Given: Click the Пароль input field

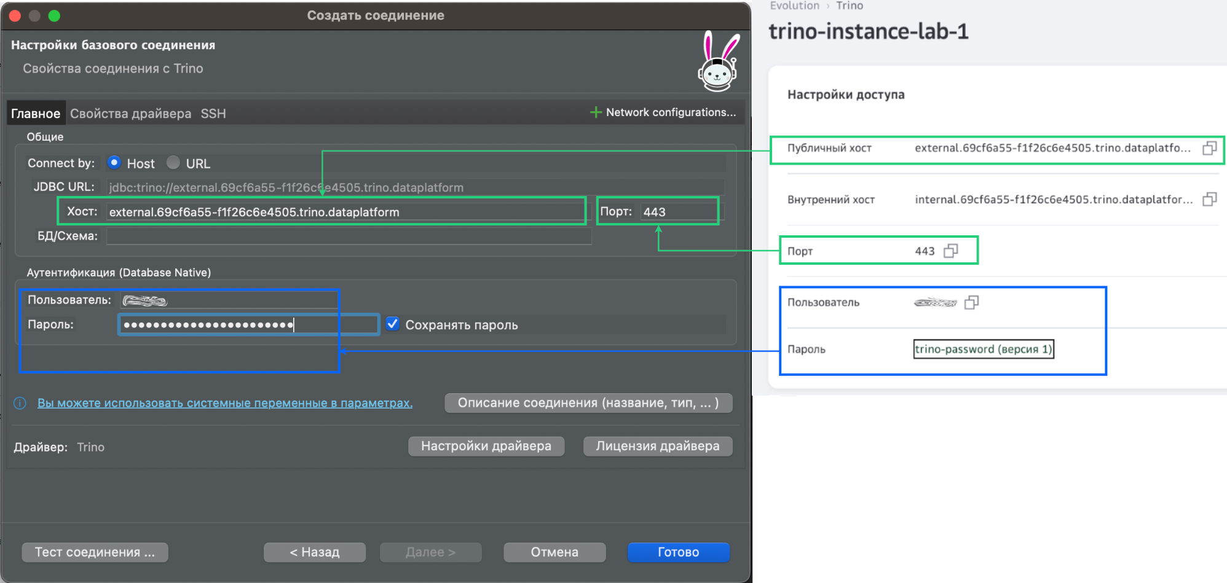Looking at the screenshot, I should point(248,324).
